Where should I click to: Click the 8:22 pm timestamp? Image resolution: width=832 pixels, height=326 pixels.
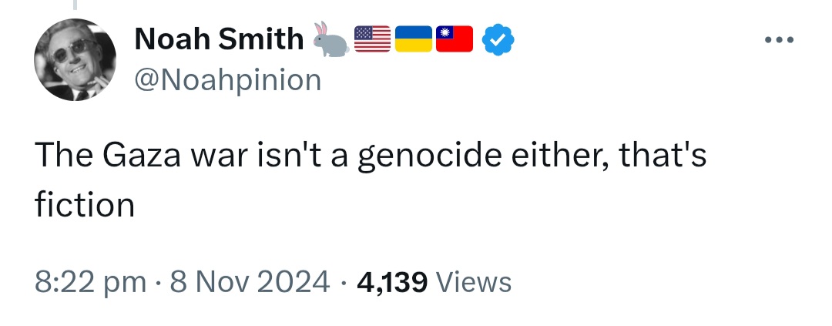click(x=91, y=281)
